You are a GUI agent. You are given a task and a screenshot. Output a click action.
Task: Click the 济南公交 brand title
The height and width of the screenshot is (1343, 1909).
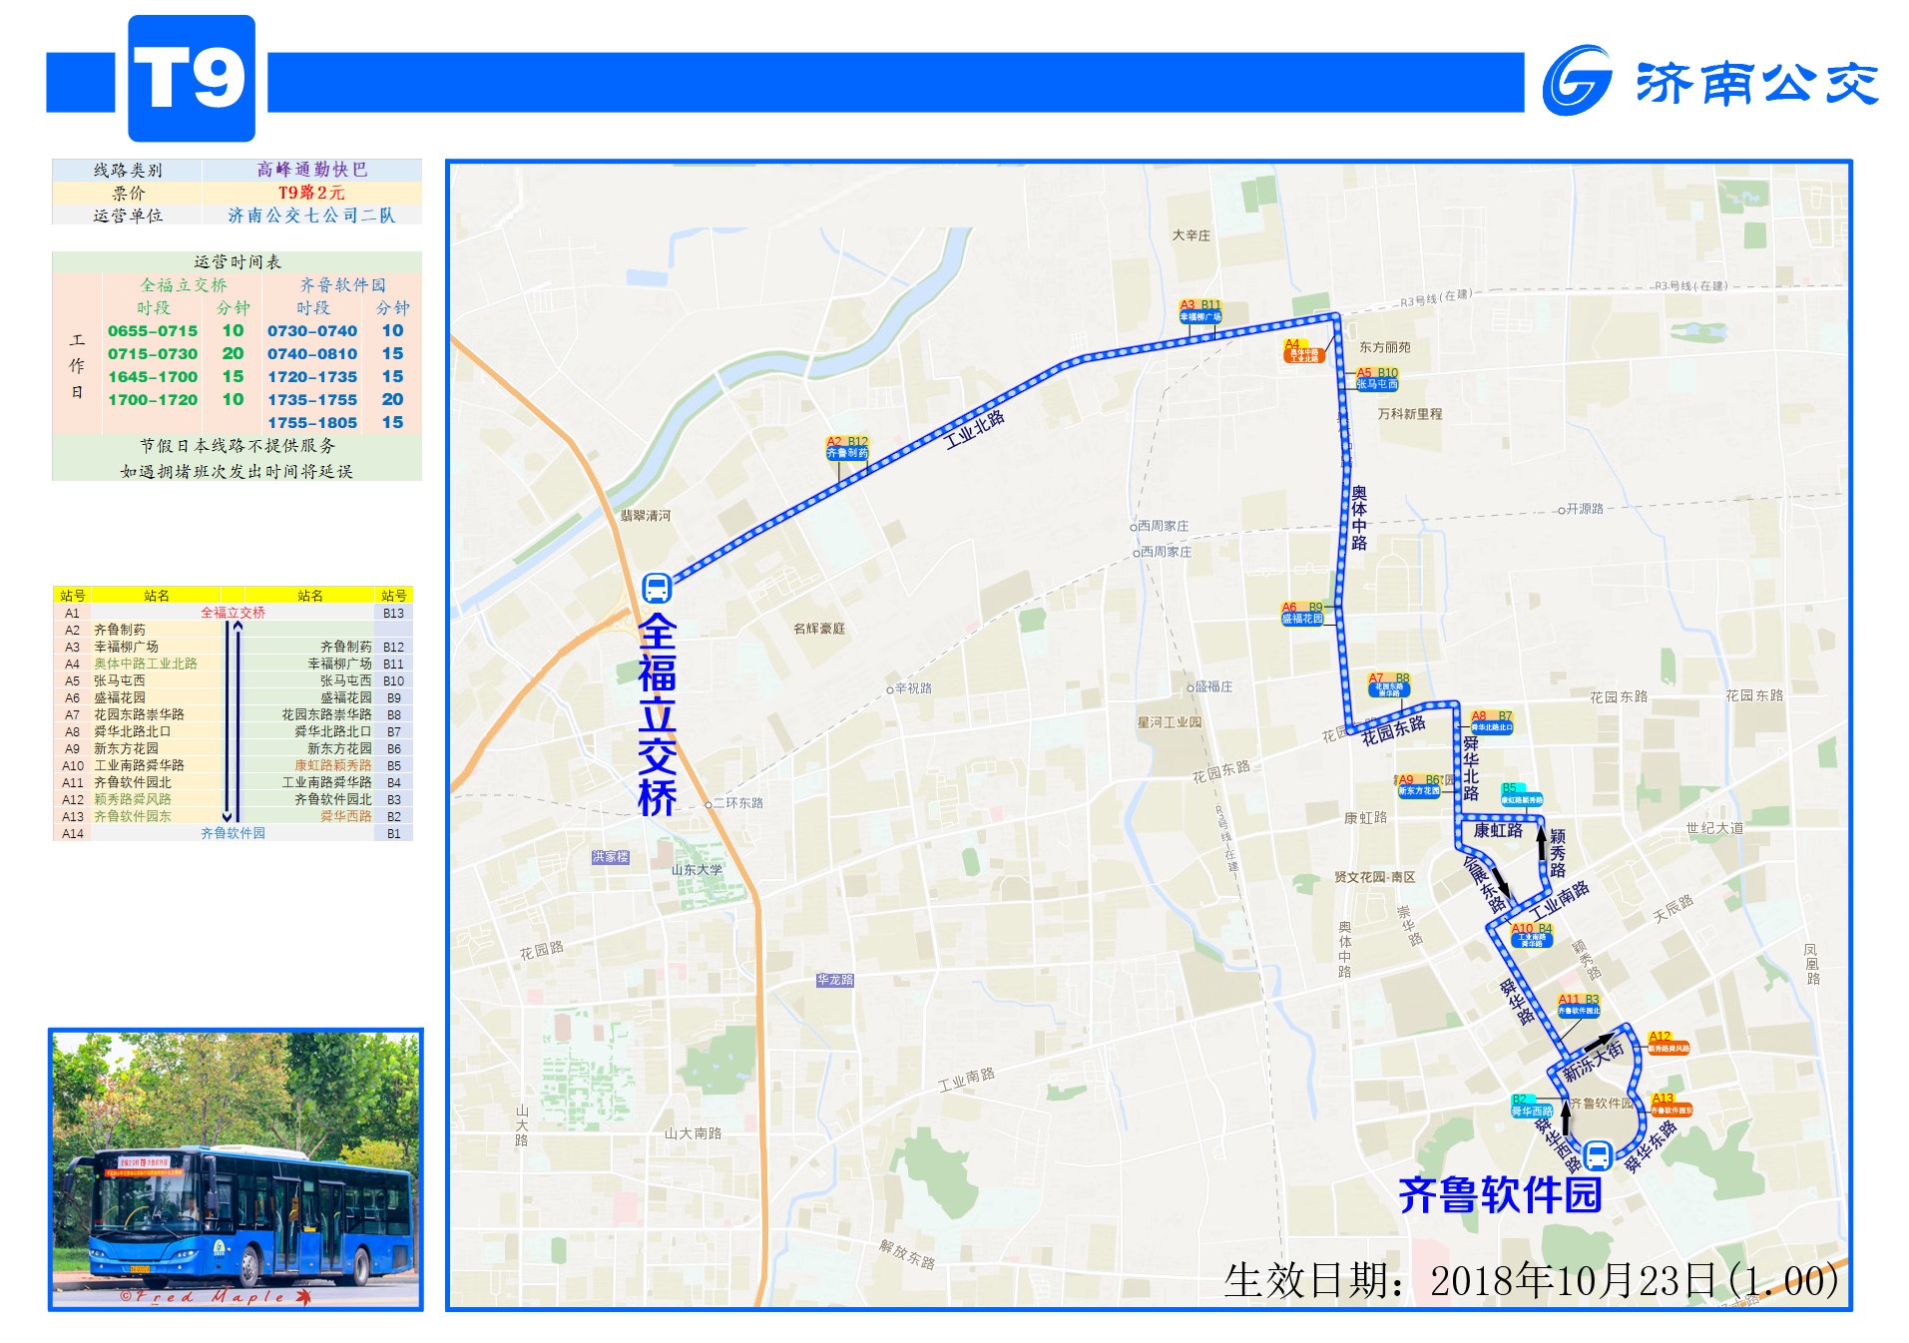[x=1757, y=83]
